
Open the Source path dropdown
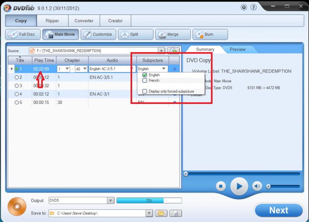click(x=162, y=51)
